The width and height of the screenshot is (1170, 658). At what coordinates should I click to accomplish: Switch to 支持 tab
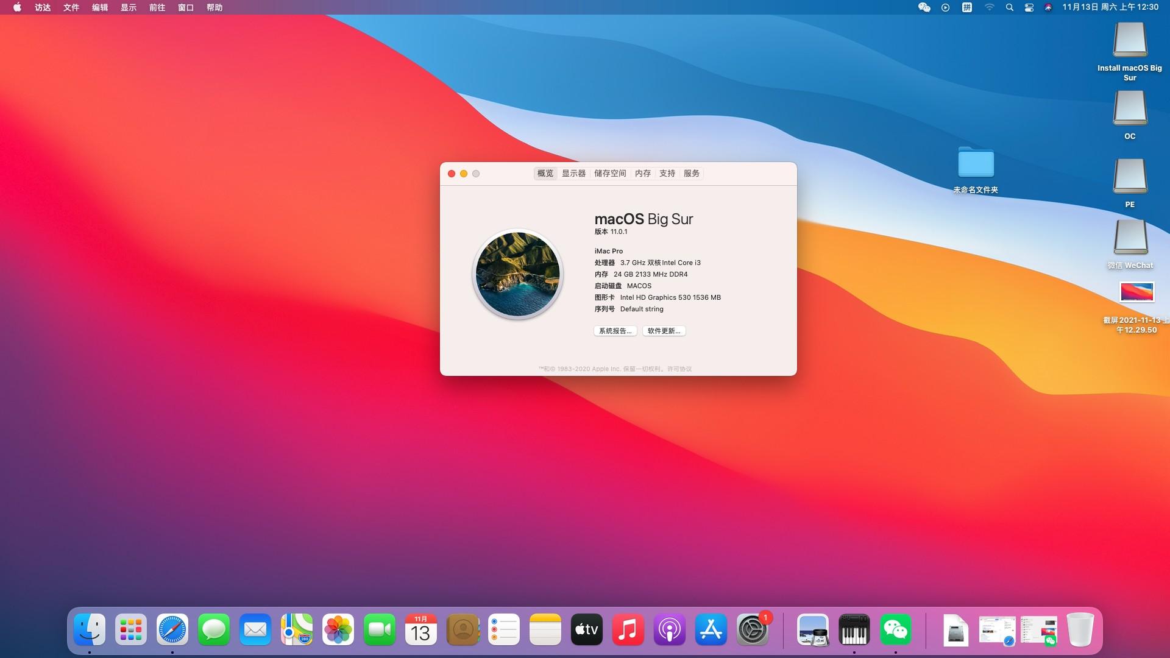(x=667, y=174)
